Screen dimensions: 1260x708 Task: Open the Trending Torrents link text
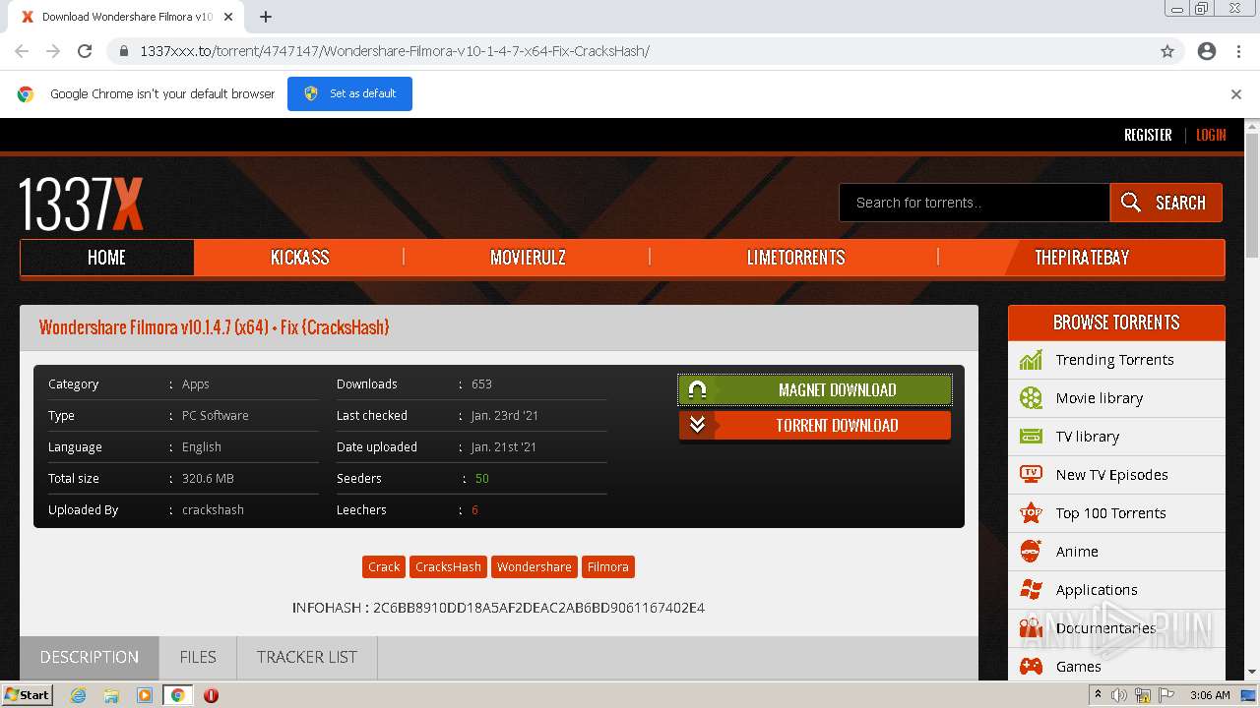pos(1114,360)
